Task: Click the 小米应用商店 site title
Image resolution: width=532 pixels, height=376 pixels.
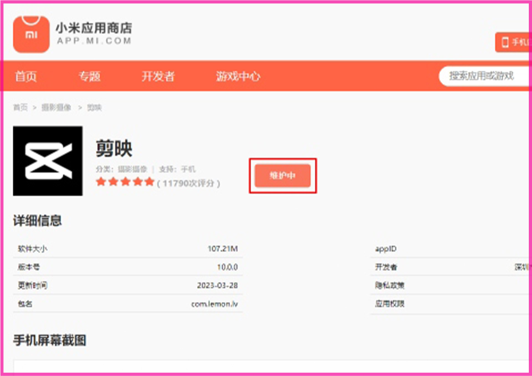Action: [94, 28]
